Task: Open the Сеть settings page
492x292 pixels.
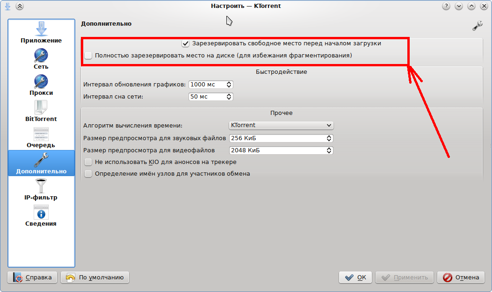Action: (x=41, y=59)
